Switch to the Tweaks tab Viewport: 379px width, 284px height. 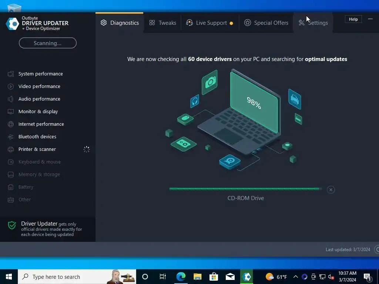pyautogui.click(x=162, y=23)
